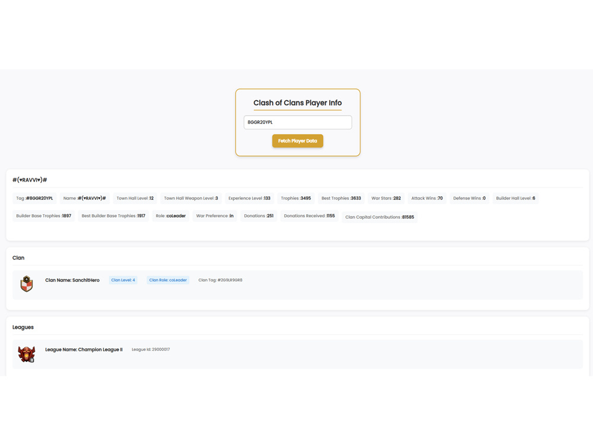Focus the player tag input field
The height and width of the screenshot is (445, 593).
(298, 122)
